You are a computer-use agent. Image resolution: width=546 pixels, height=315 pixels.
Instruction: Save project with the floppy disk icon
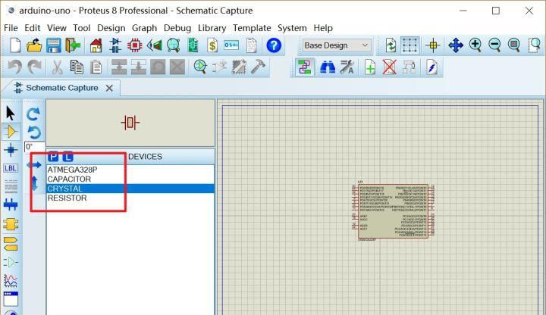[x=54, y=45]
